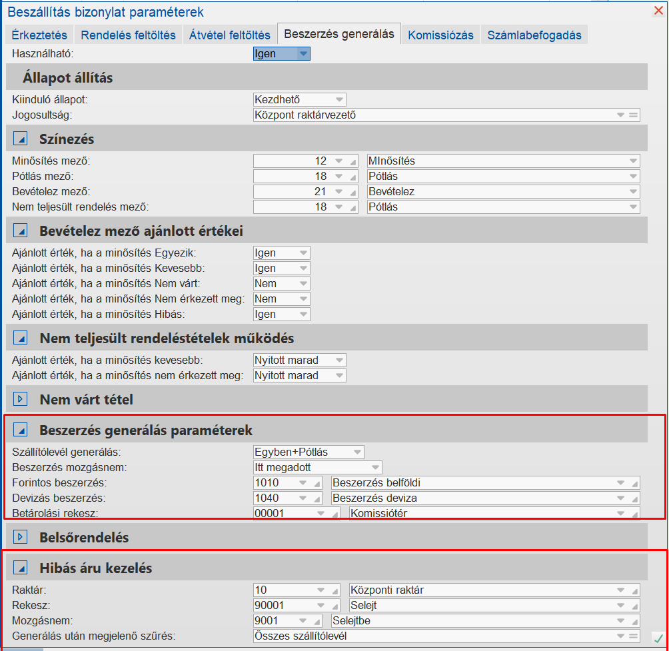Click corner triangle beside Forintos beszerzés 1010
669x651 pixels.
point(317,484)
